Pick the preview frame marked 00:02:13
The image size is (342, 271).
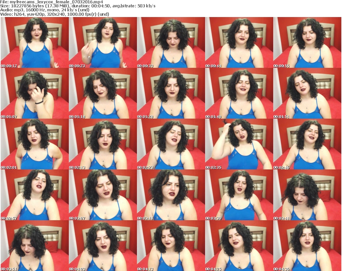click(x=103, y=144)
